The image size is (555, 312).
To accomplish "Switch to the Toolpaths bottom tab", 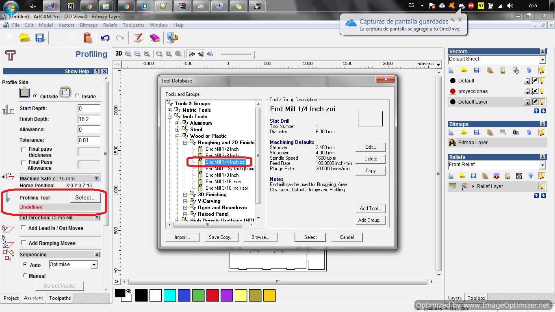I will pyautogui.click(x=60, y=298).
